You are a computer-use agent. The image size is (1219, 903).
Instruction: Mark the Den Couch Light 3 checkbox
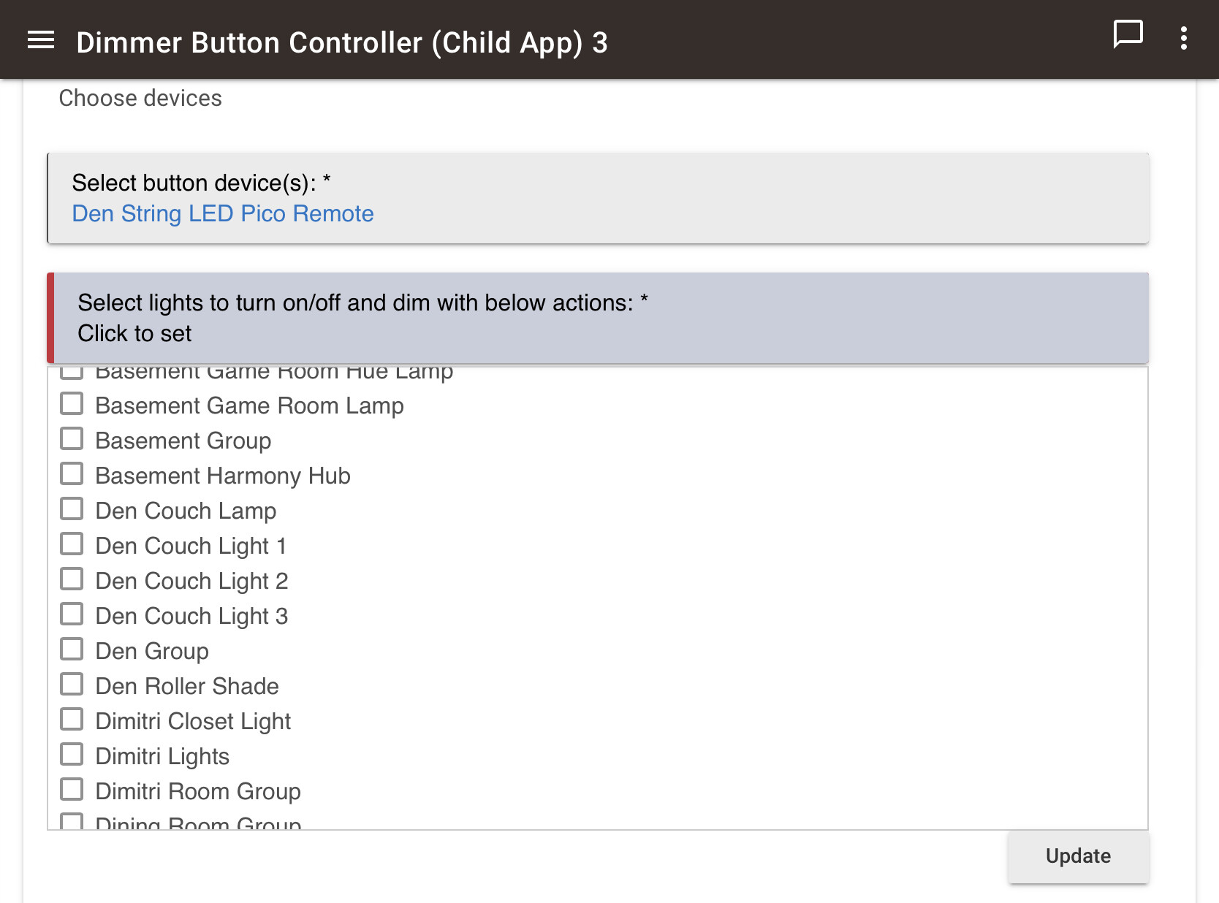click(72, 614)
